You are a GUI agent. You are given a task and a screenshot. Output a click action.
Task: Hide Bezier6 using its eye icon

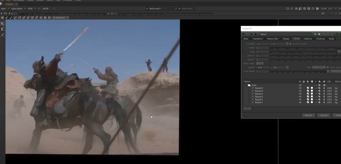[x=300, y=88]
